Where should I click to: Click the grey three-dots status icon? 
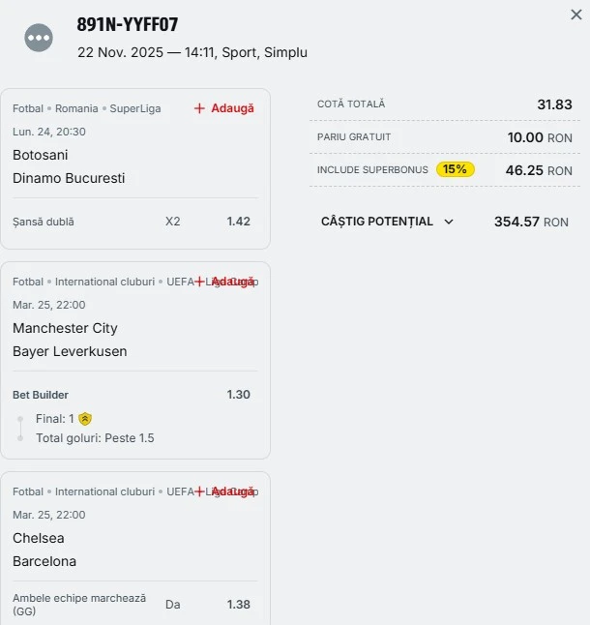39,38
